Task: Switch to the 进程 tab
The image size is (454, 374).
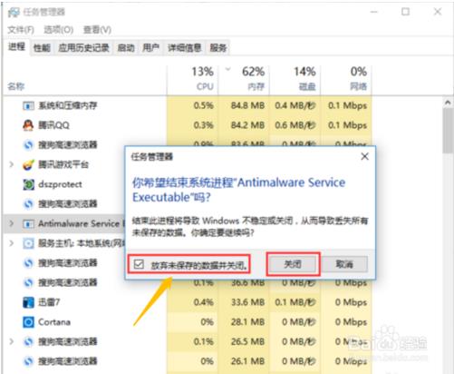Action: 16,47
